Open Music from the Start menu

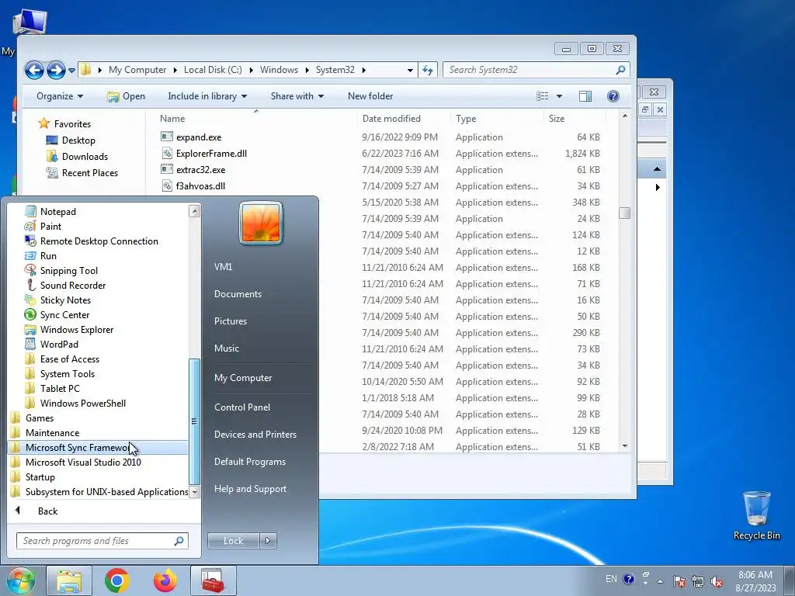pos(226,348)
